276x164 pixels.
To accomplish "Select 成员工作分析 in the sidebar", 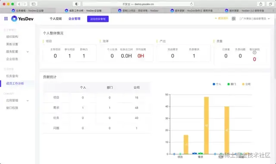I will 15,83.
